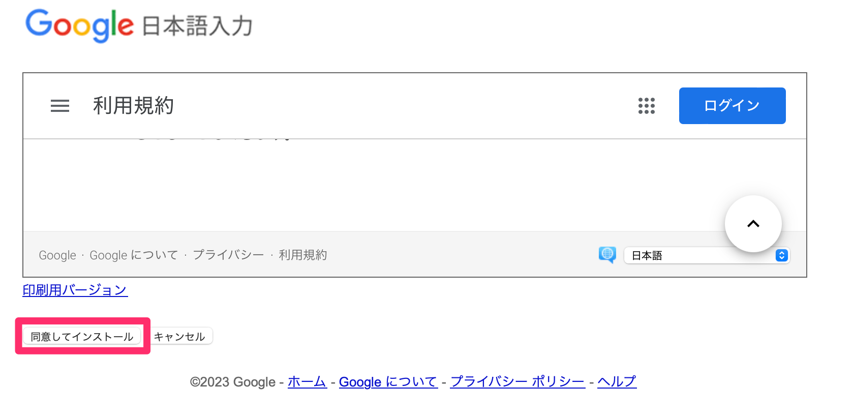Select 利用規約 in the footer bar
The height and width of the screenshot is (415, 853).
point(302,255)
